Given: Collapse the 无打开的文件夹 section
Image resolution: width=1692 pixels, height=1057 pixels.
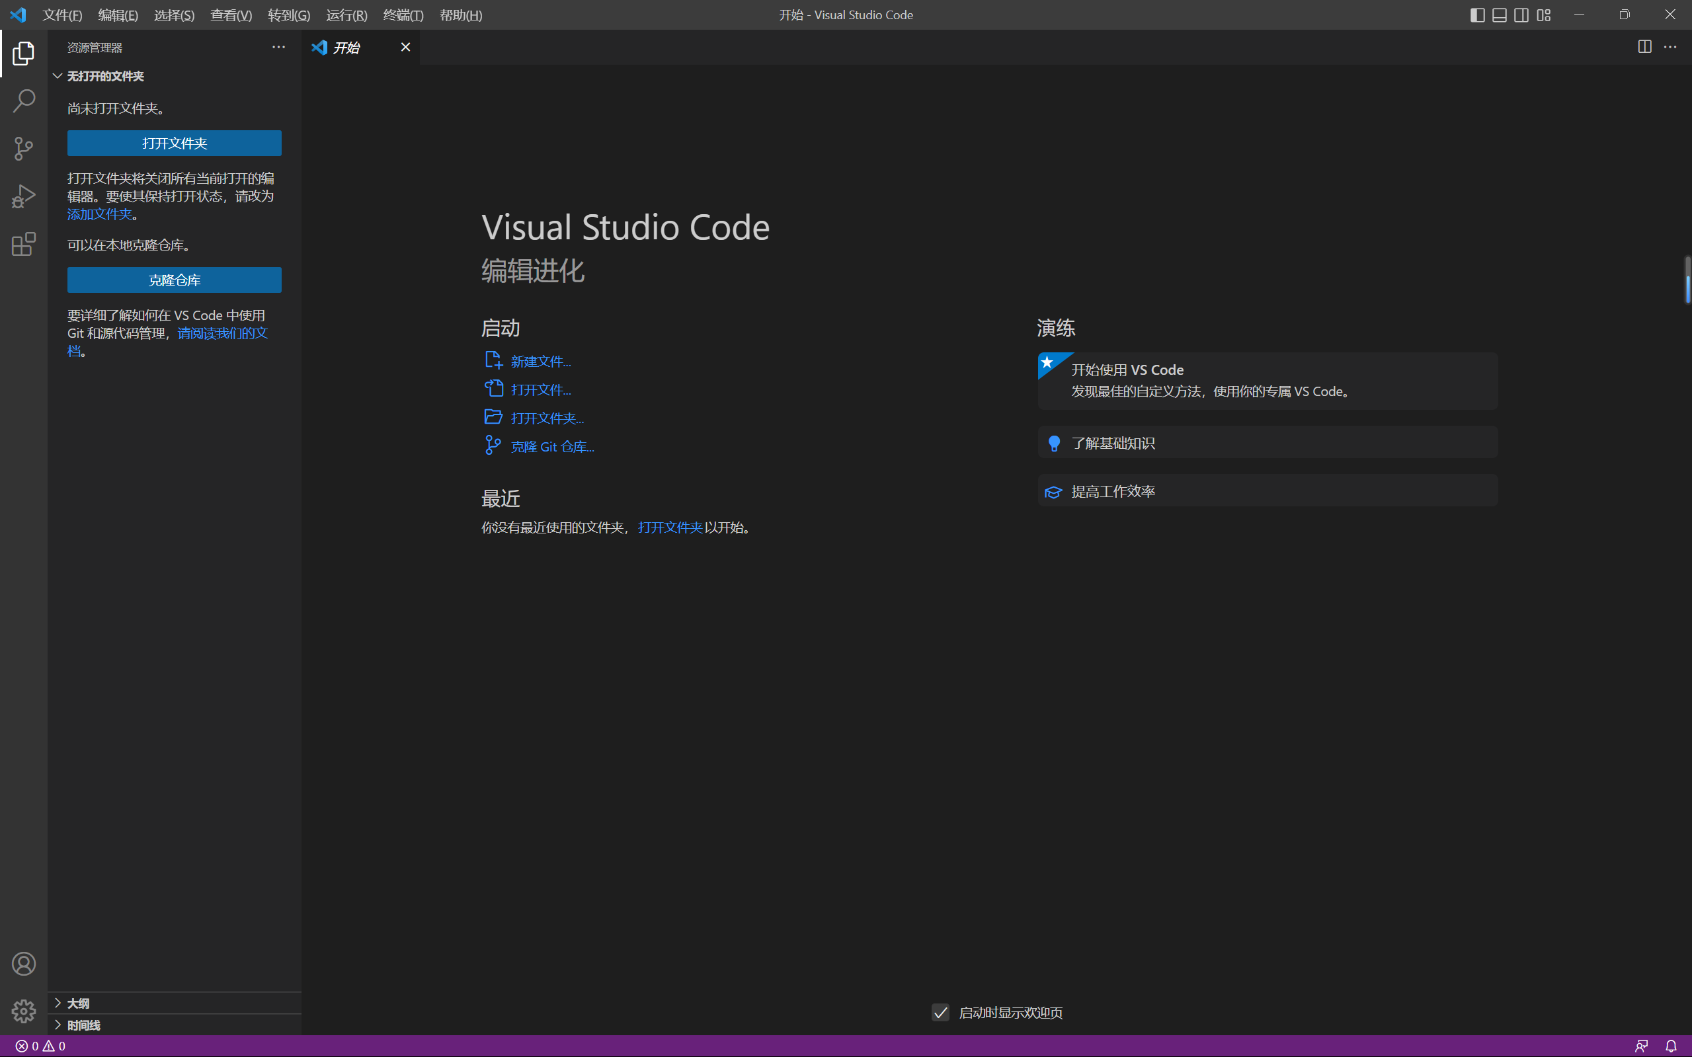Looking at the screenshot, I should pos(105,76).
